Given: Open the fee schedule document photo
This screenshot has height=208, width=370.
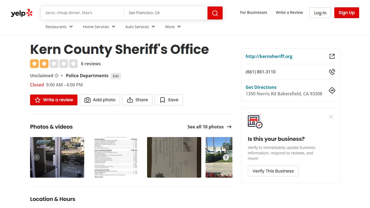Looking at the screenshot, I should (x=116, y=157).
